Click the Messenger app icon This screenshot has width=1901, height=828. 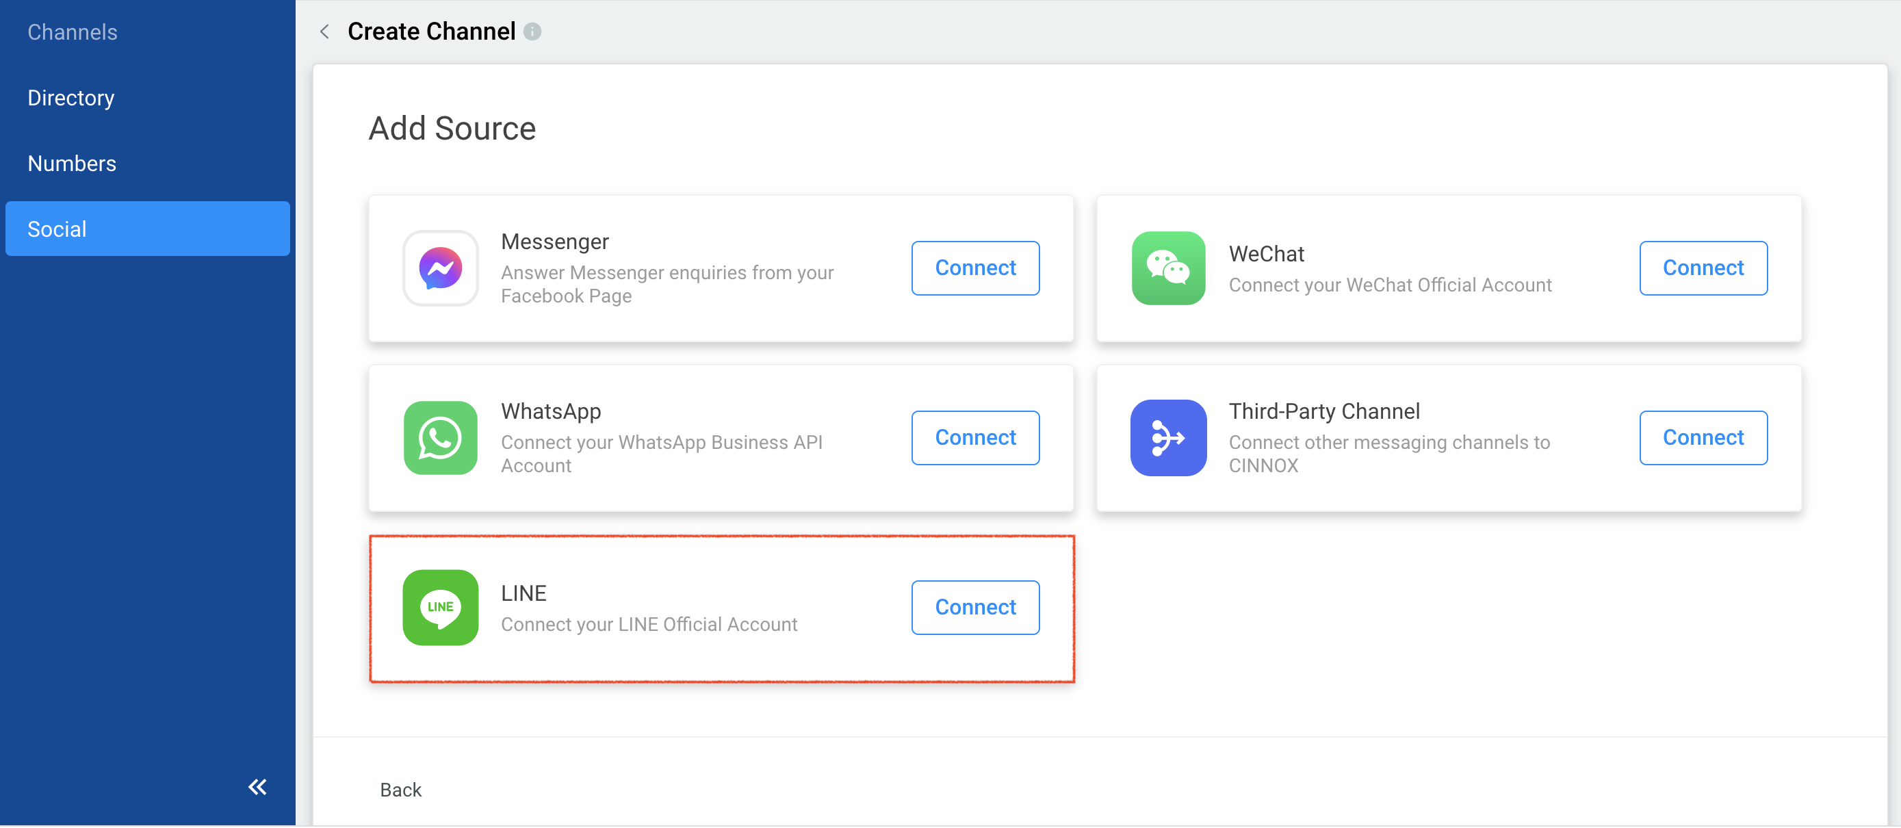tap(440, 269)
